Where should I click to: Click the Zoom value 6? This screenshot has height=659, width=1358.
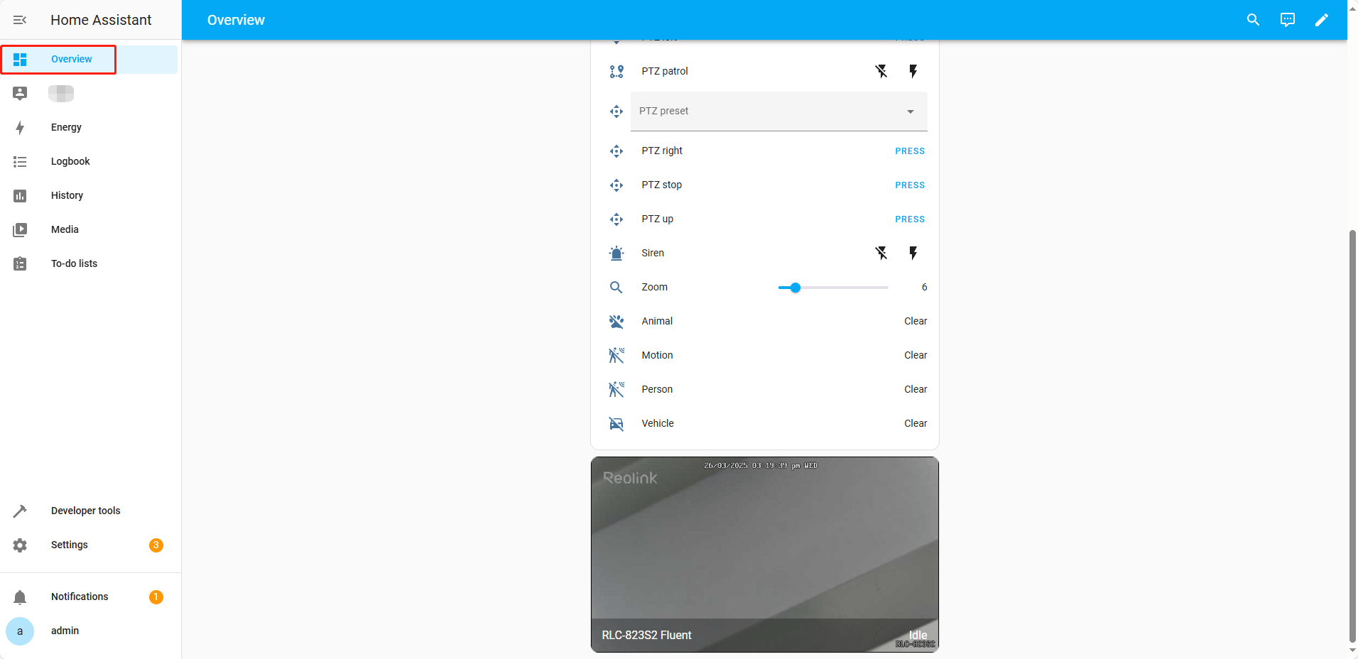point(924,288)
